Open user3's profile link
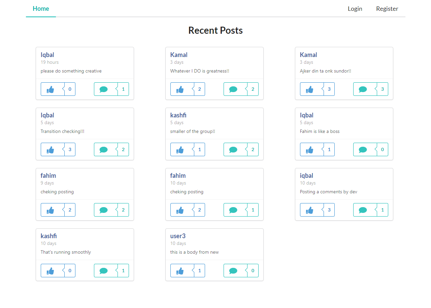Image resolution: width=431 pixels, height=308 pixels. click(x=178, y=236)
